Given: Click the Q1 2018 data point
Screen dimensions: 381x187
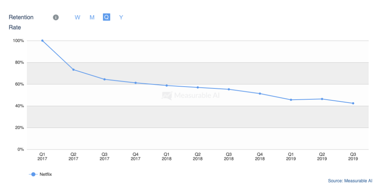Looking at the screenshot, I should 167,86.
